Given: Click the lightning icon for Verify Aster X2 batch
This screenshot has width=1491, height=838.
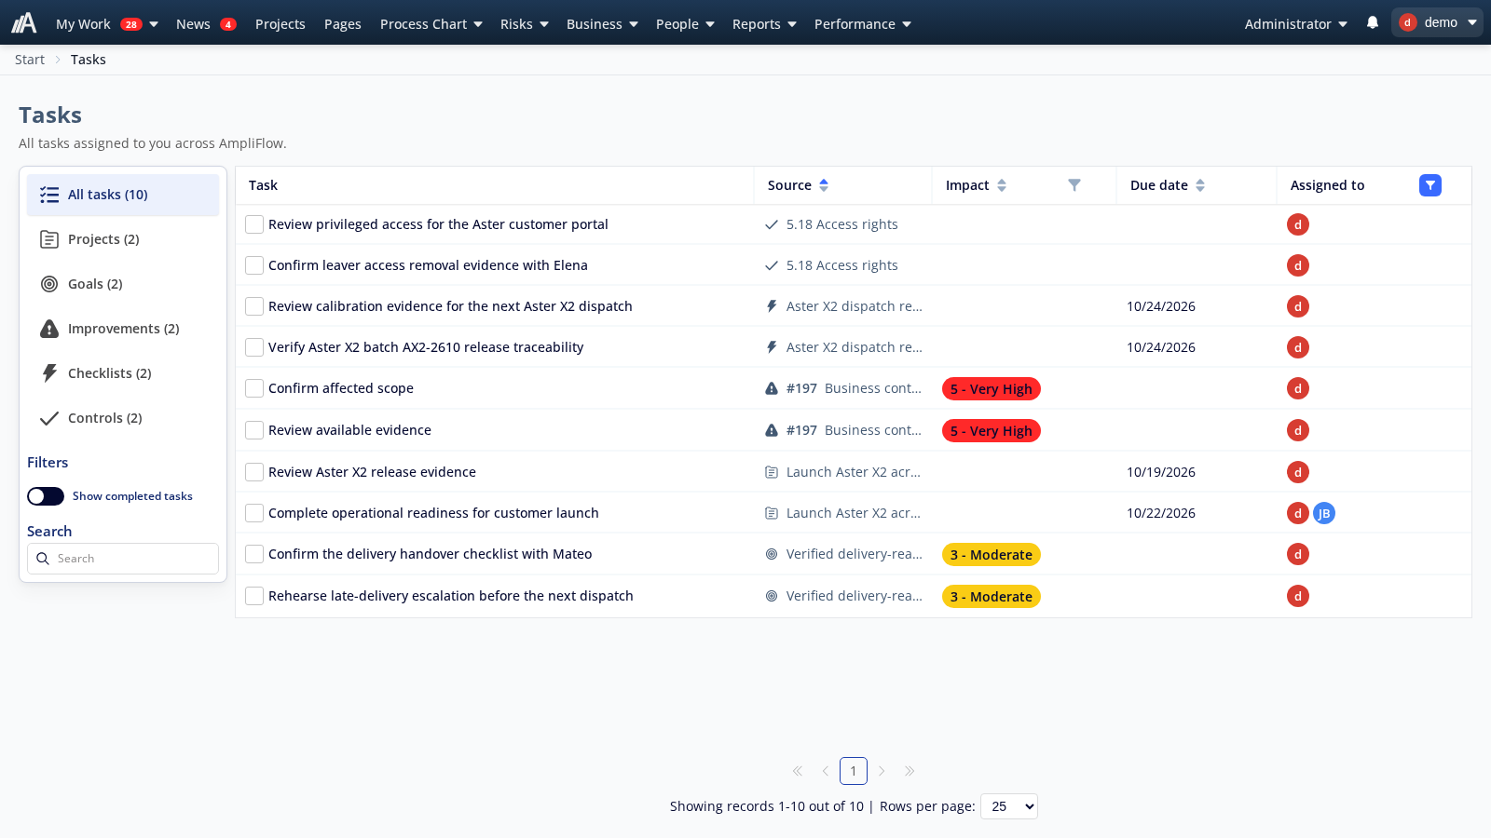Looking at the screenshot, I should (x=772, y=347).
